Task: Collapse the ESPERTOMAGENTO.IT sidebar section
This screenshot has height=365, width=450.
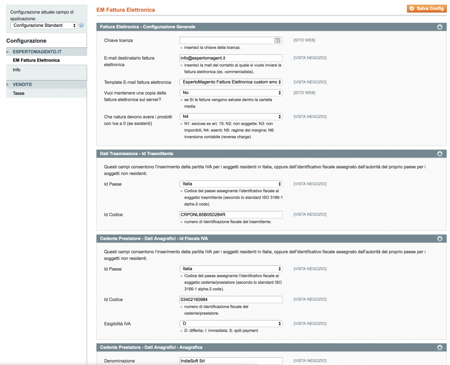Action: coord(46,52)
